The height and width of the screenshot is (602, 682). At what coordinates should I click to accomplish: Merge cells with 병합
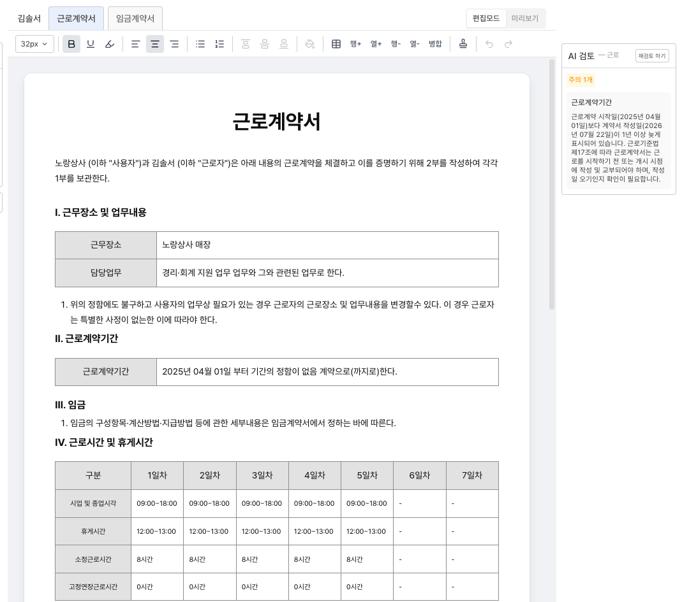pyautogui.click(x=435, y=44)
